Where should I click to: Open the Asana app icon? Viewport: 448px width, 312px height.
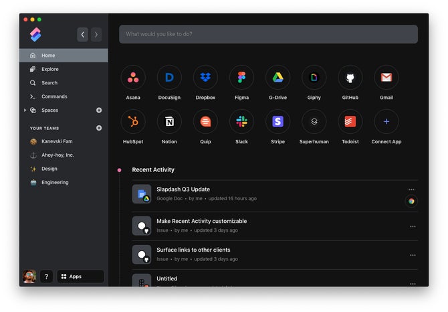click(x=133, y=78)
